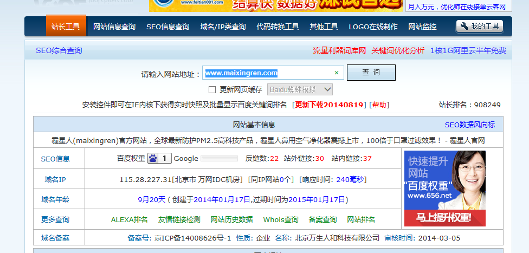Click the wrench icon in 我的工具 button
The height and width of the screenshot is (253, 529).
coord(464,27)
